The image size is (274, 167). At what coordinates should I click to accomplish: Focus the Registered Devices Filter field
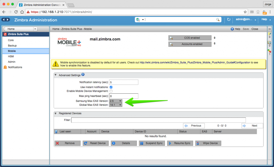point(158,120)
